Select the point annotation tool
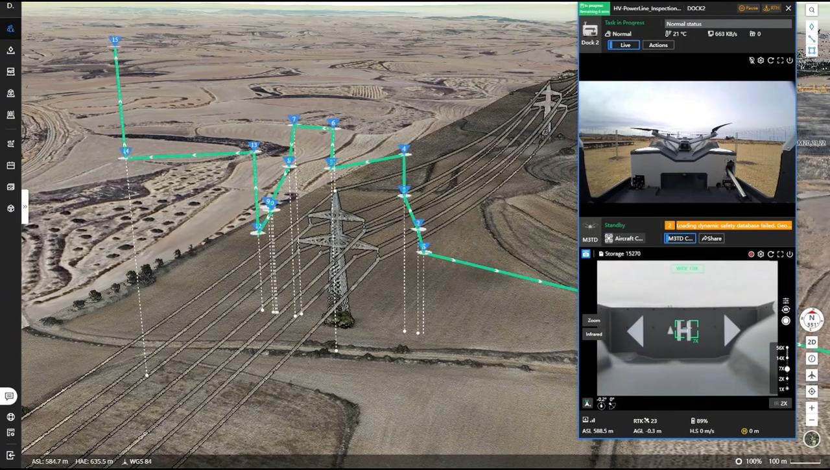The image size is (830, 470). [x=812, y=27]
